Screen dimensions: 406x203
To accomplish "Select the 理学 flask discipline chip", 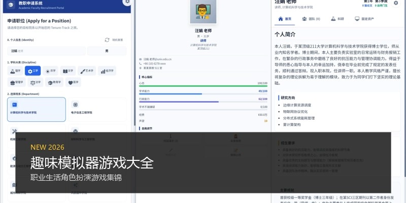I will point(15,71).
